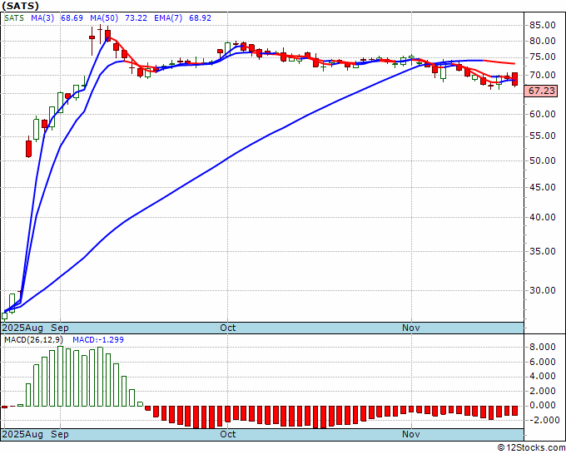Click the Sep label on price chart axis

click(x=60, y=328)
